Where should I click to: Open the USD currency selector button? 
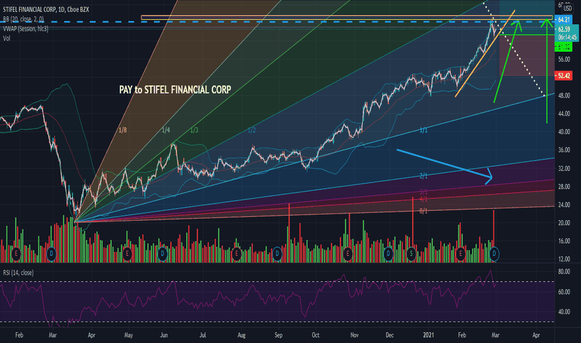567,7
